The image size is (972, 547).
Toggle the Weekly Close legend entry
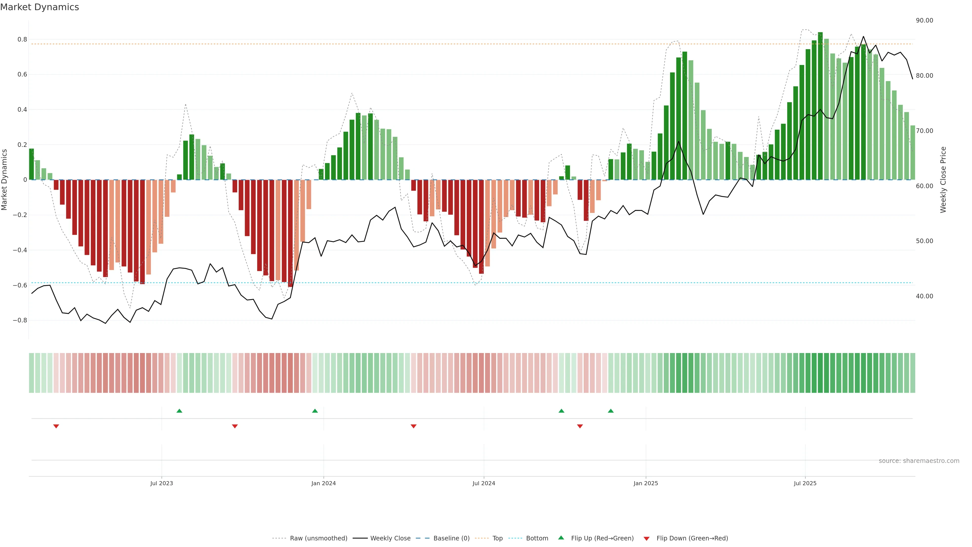pos(390,538)
